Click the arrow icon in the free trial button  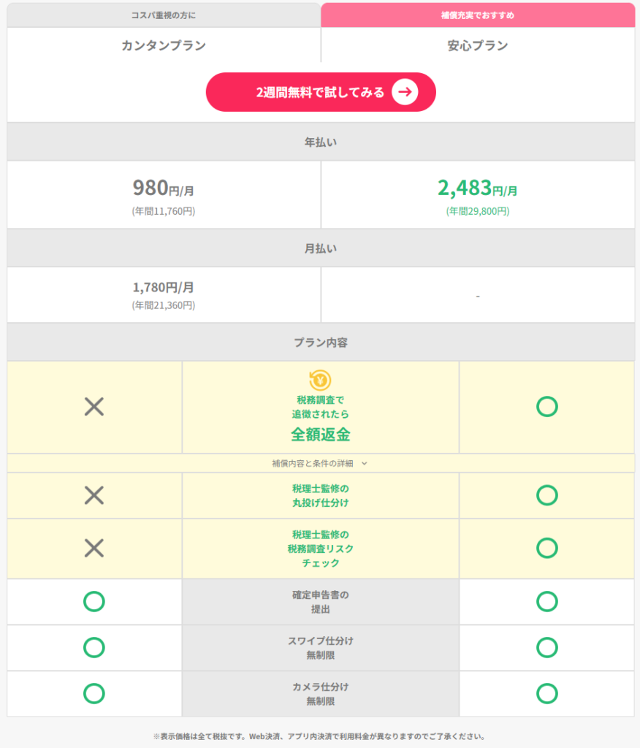point(405,92)
